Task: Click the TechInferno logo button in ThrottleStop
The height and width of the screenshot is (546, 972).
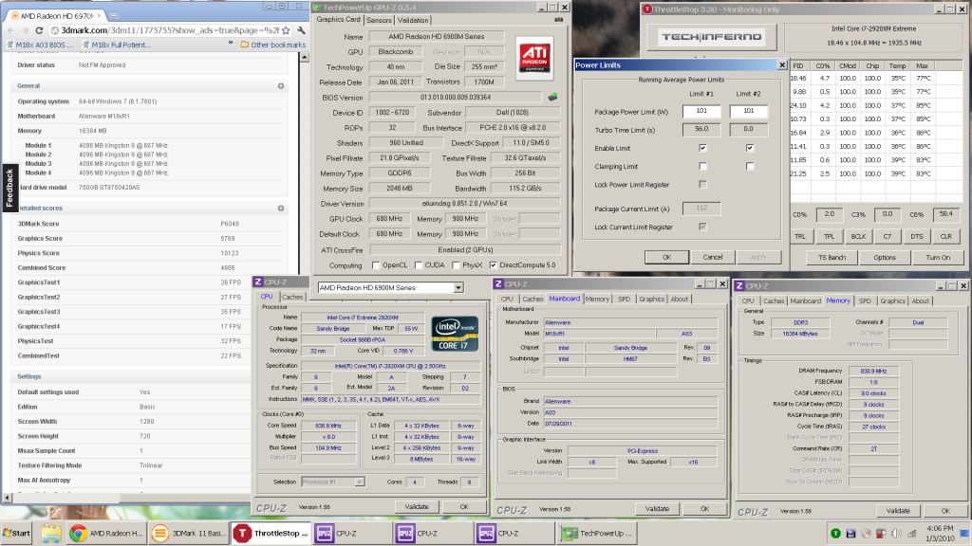Action: 712,37
